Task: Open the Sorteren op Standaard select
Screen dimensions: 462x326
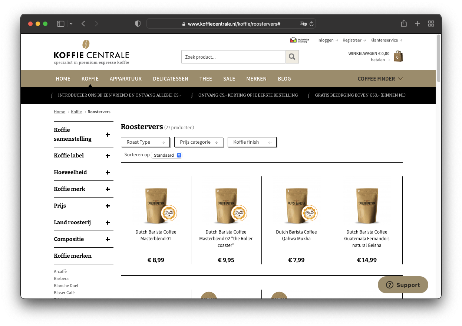Action: coord(166,155)
